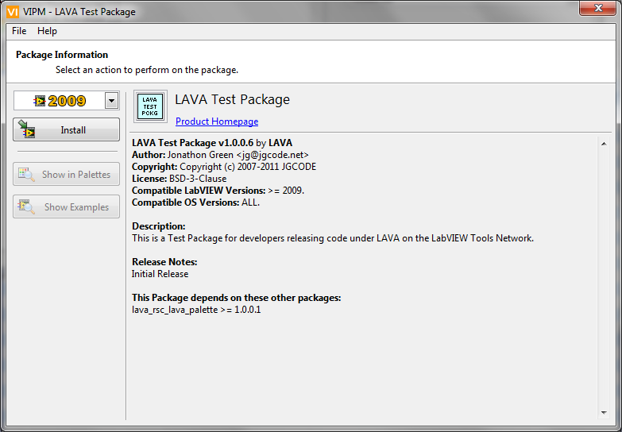The height and width of the screenshot is (432, 622).
Task: Click the LabVIEW 2009 version icon
Action: 40,101
